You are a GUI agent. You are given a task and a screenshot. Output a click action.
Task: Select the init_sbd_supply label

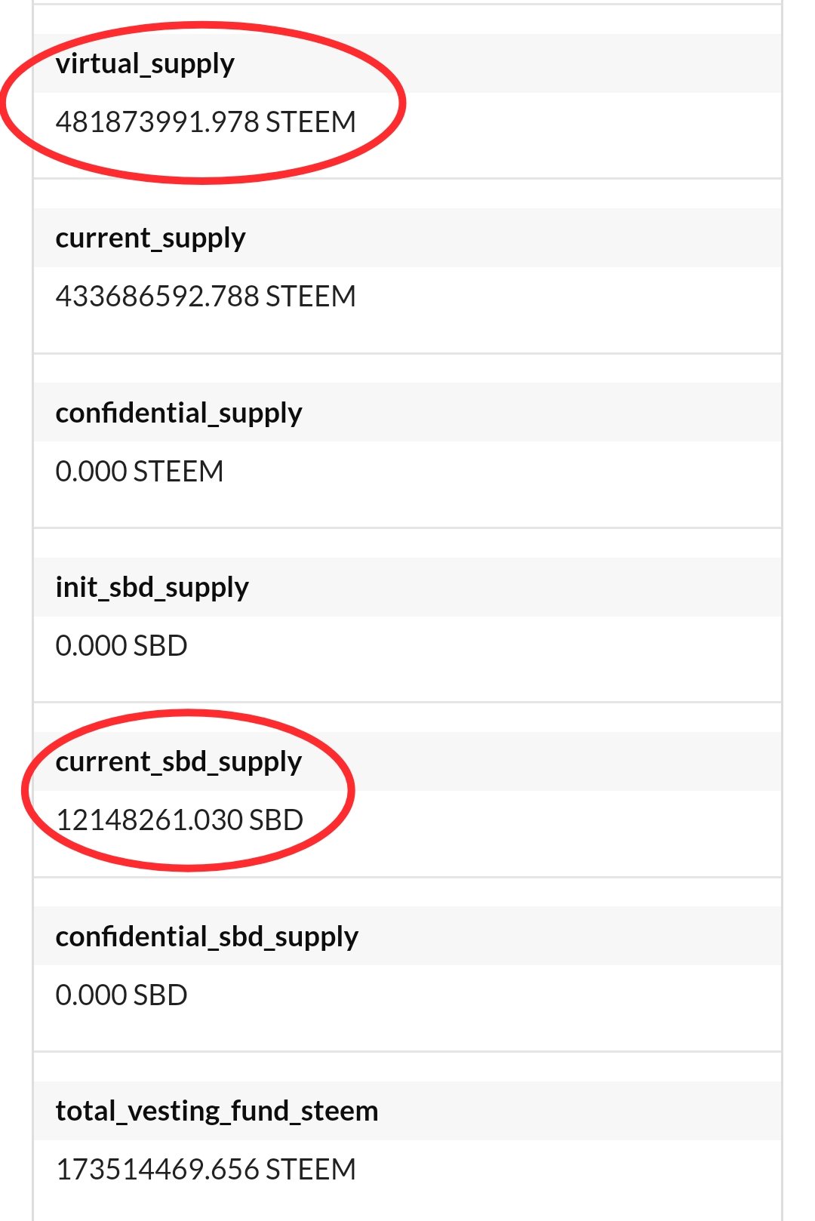[x=152, y=588]
